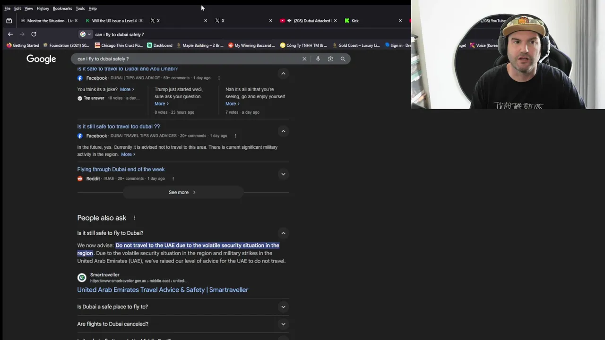Open options dots for the Abu Dhabi Facebook result
The image size is (605, 340).
click(x=219, y=78)
